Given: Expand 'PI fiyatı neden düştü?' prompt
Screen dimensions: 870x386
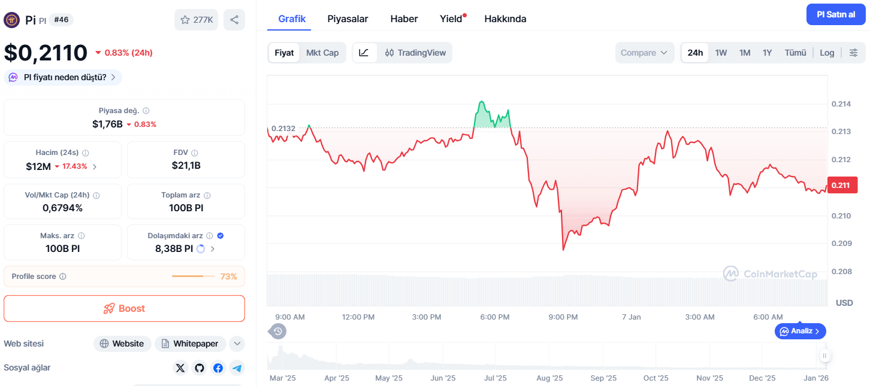Looking at the screenshot, I should 63,77.
